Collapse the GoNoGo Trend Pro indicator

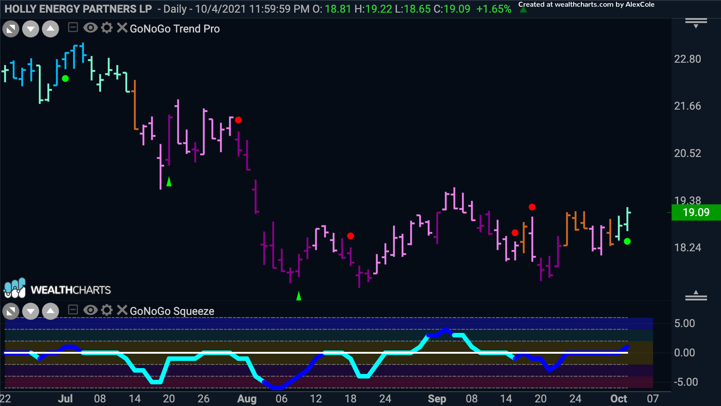(73, 28)
